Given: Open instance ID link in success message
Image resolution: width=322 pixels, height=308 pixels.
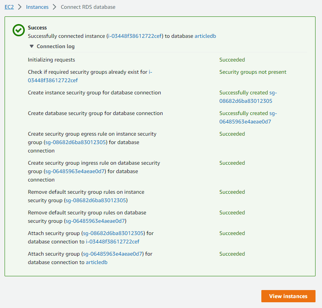Looking at the screenshot, I should pyautogui.click(x=135, y=36).
